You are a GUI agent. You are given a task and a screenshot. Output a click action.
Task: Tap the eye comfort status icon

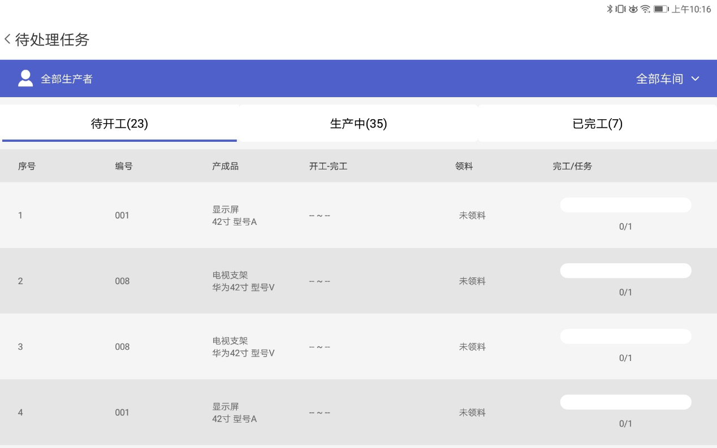pos(633,9)
